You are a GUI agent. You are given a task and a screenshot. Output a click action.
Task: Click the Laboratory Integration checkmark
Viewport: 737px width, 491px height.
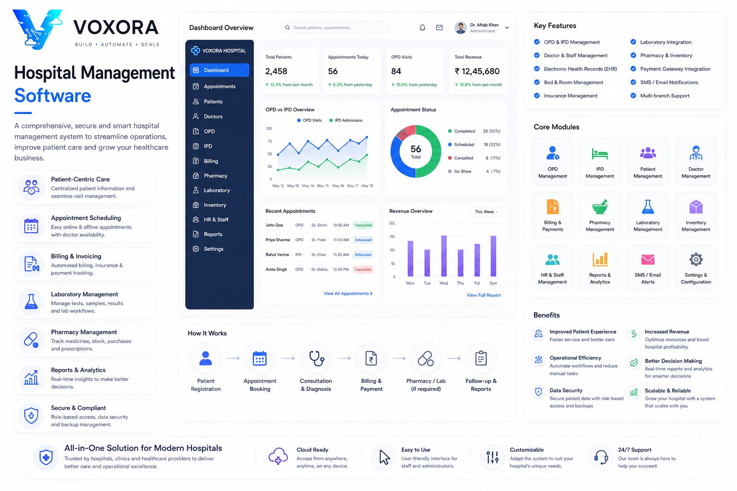point(633,42)
